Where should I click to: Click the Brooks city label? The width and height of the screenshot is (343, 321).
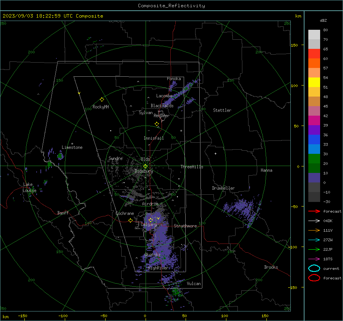tap(271, 267)
